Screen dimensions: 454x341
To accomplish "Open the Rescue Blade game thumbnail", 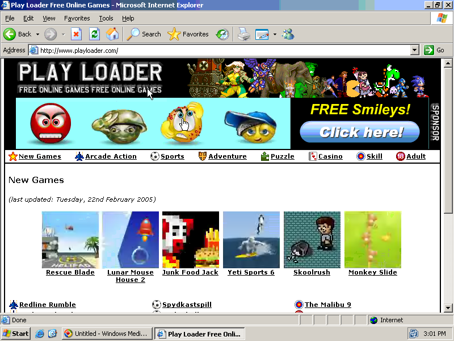I will coord(70,240).
